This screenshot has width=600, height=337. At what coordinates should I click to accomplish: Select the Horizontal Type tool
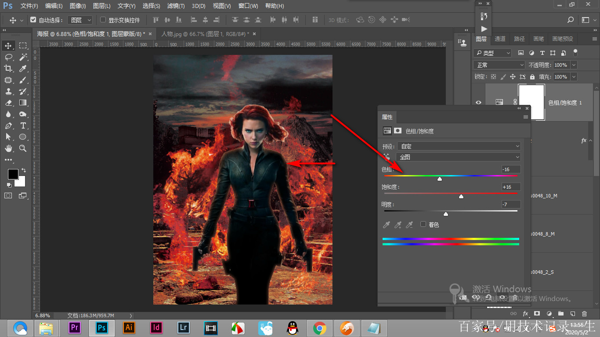[23, 125]
